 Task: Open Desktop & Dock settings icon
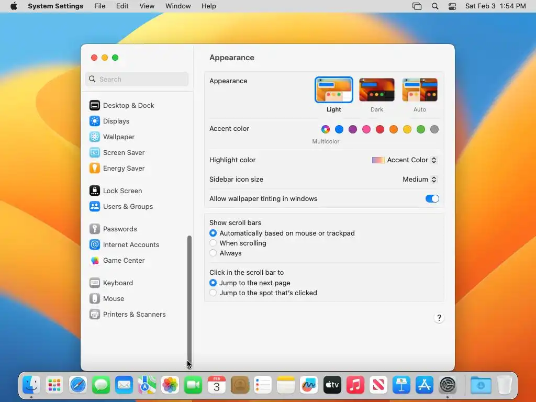click(95, 105)
